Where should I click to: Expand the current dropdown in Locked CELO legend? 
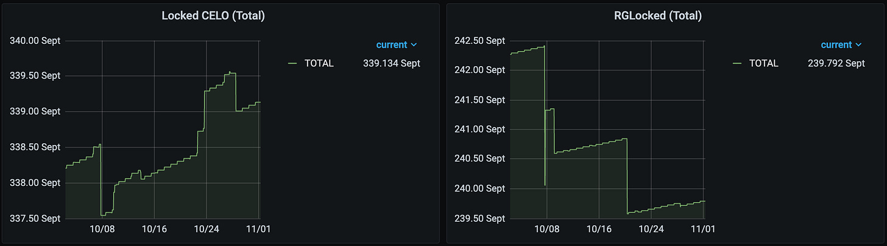pos(397,45)
